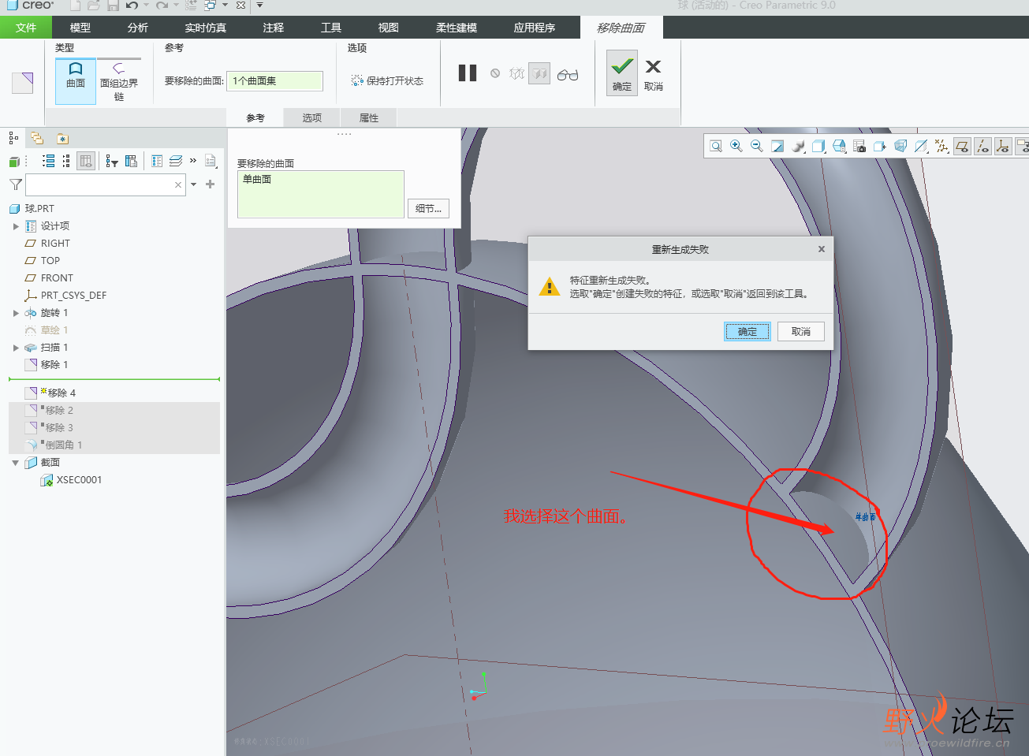
Task: Click the unattached preview icon
Action: coord(516,73)
